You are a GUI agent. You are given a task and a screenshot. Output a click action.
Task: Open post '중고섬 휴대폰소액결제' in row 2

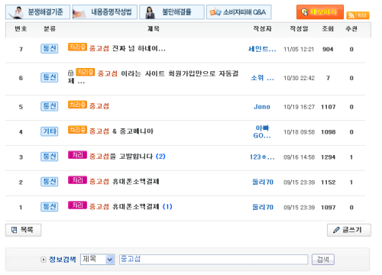tap(124, 182)
